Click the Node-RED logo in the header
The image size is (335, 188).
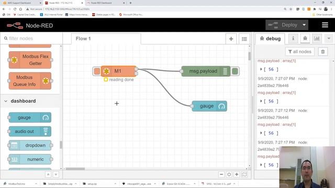coord(15,26)
